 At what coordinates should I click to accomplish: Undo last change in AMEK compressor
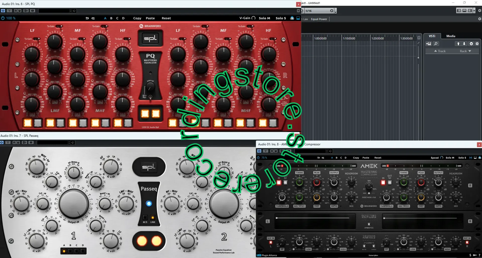318,158
